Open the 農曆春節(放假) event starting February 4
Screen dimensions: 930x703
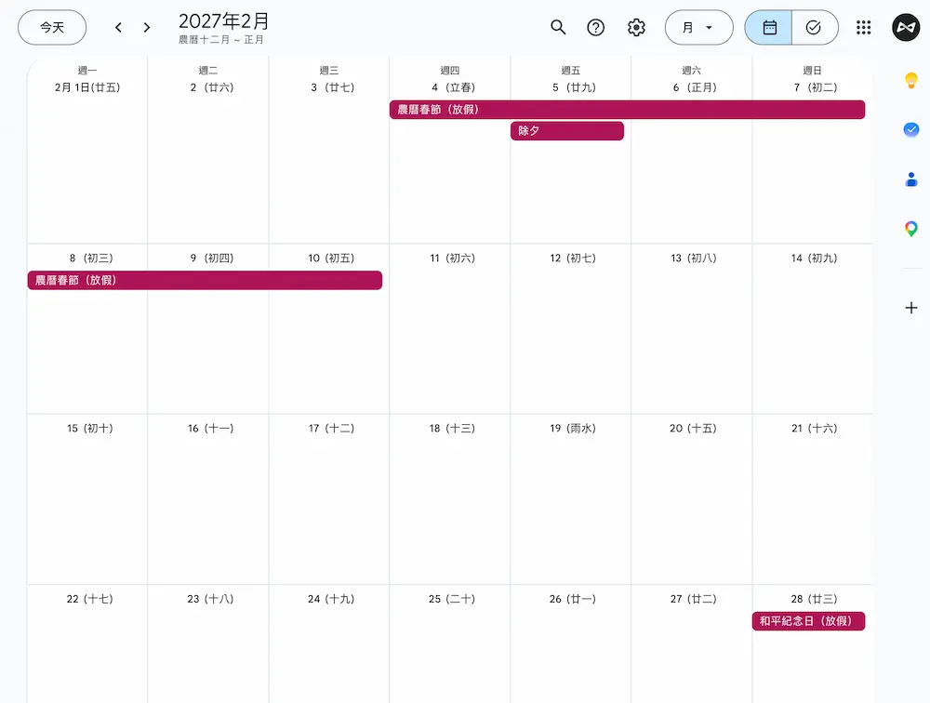pyautogui.click(x=627, y=110)
